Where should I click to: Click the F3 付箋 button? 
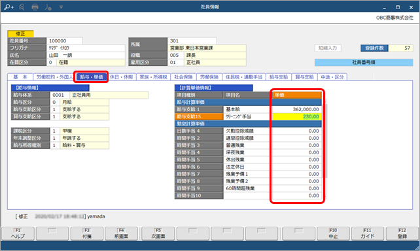tap(87, 233)
